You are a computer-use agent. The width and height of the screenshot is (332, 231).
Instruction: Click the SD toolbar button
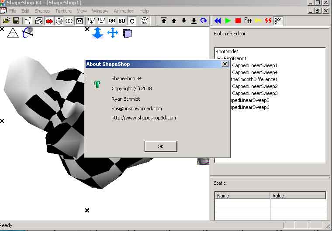click(122, 20)
